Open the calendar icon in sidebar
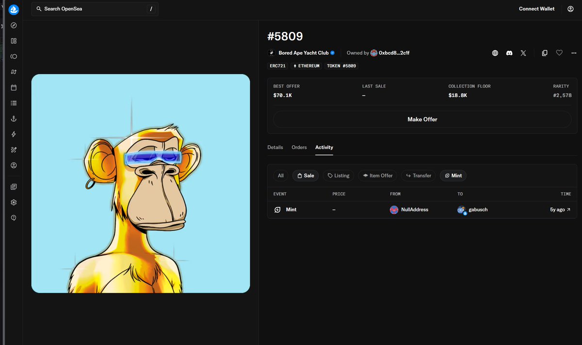 [x=14, y=88]
